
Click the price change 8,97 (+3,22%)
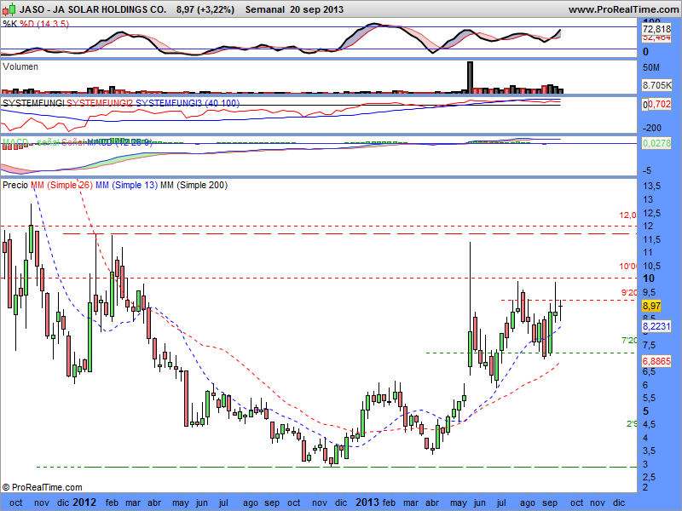click(x=205, y=9)
